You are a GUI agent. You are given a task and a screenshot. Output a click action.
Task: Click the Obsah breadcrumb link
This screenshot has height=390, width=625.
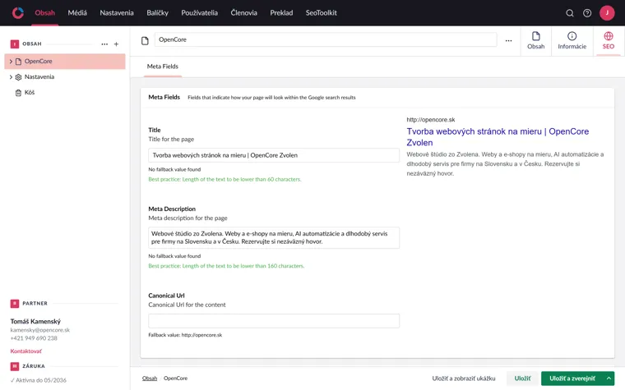150,378
